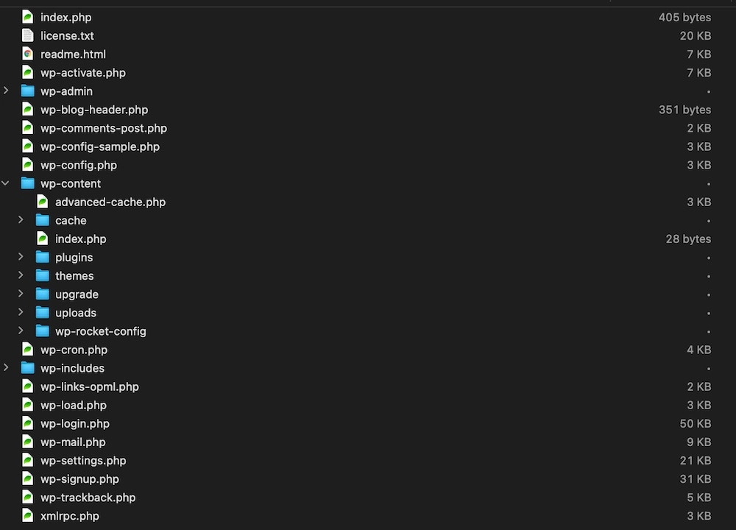Click the plugins folder icon
The height and width of the screenshot is (530, 736).
pos(42,257)
